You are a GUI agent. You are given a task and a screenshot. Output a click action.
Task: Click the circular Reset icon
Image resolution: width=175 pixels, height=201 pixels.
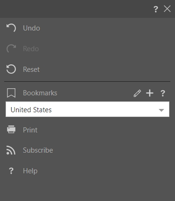click(x=11, y=69)
